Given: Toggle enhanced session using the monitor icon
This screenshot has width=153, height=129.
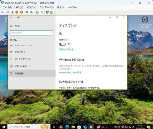Looking at the screenshot, I should tap(47, 12).
